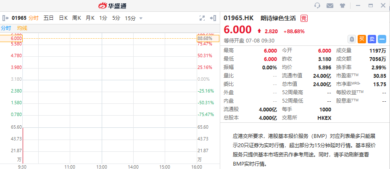
Task: Click stock name 朗诗绿色生活
Action: pyautogui.click(x=278, y=18)
